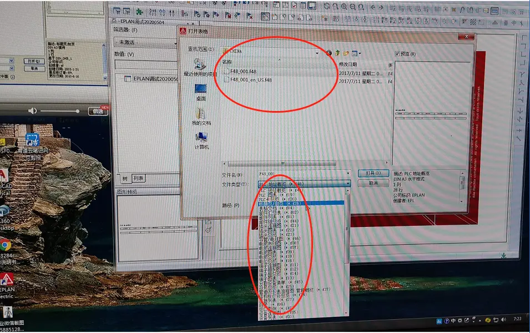Click the red X flag toolbar icon

(249, 16)
